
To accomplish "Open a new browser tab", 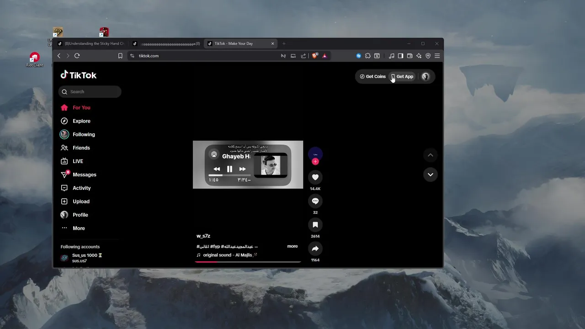I will tap(284, 44).
